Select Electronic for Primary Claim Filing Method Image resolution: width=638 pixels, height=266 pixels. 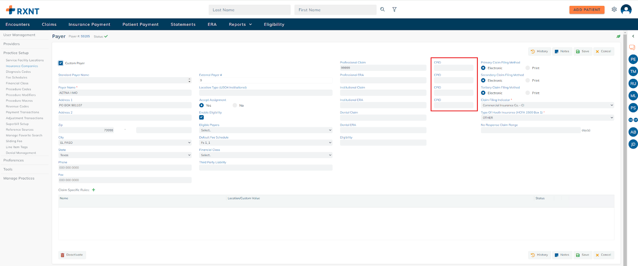click(483, 68)
